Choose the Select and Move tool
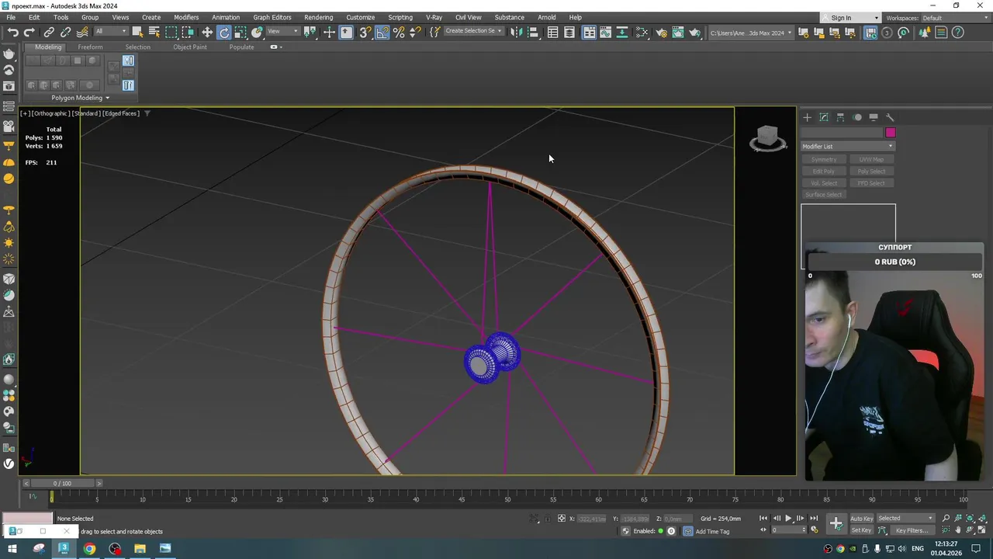 (207, 32)
